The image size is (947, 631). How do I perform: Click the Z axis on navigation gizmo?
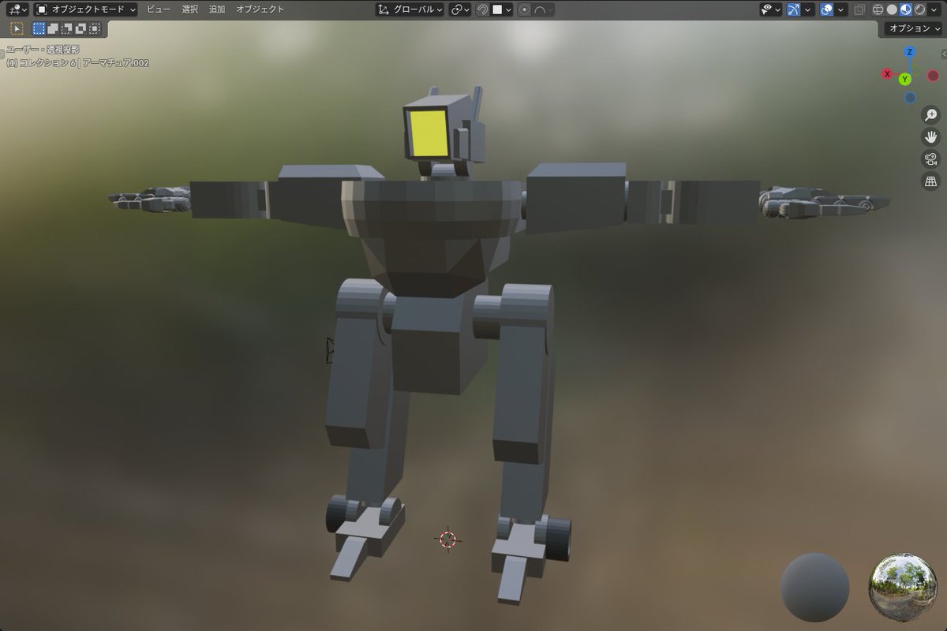pos(910,52)
